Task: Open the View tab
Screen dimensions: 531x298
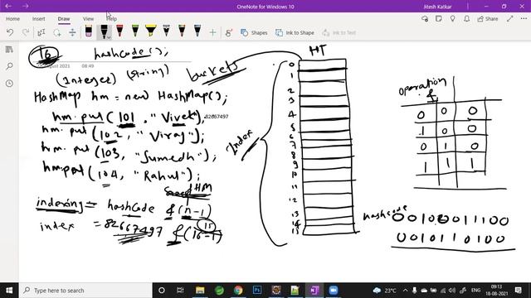Action: pyautogui.click(x=89, y=19)
